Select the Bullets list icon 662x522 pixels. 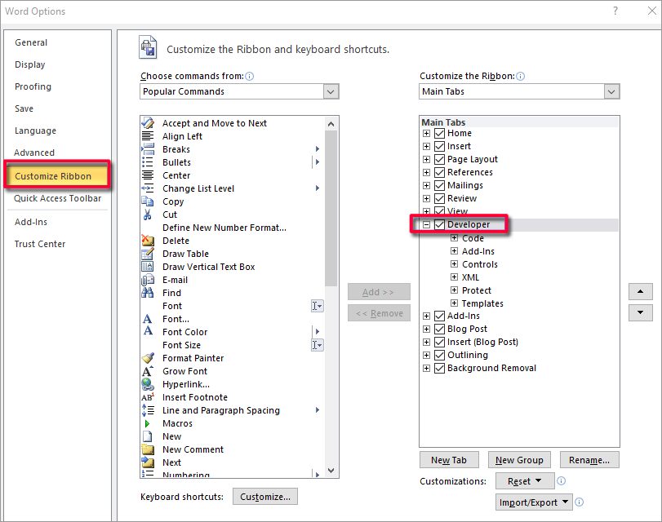coord(148,162)
